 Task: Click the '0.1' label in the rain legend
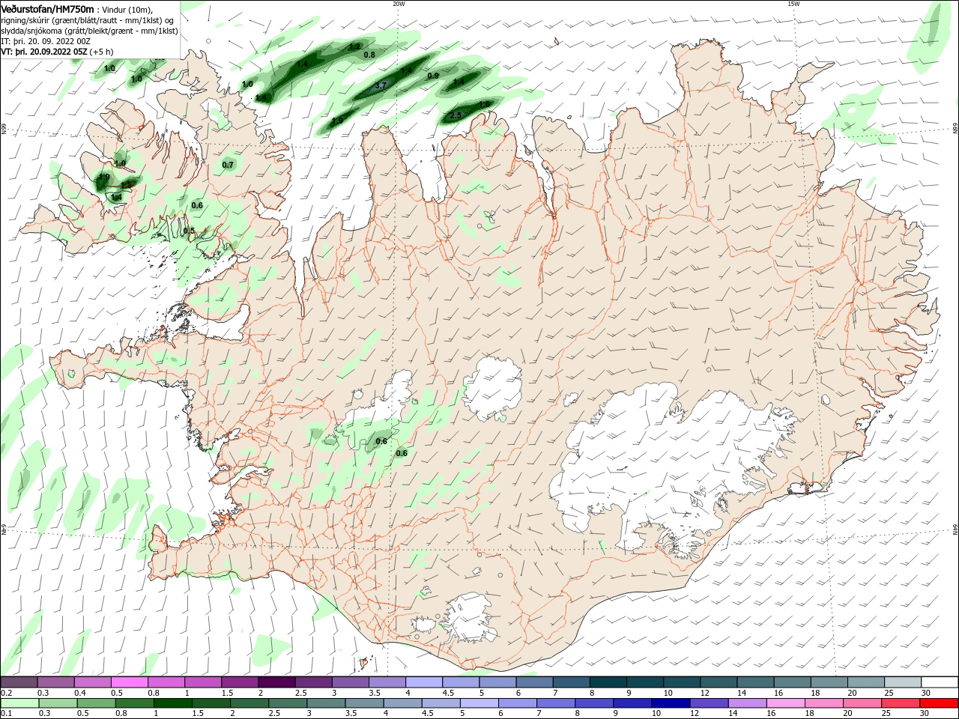7,713
